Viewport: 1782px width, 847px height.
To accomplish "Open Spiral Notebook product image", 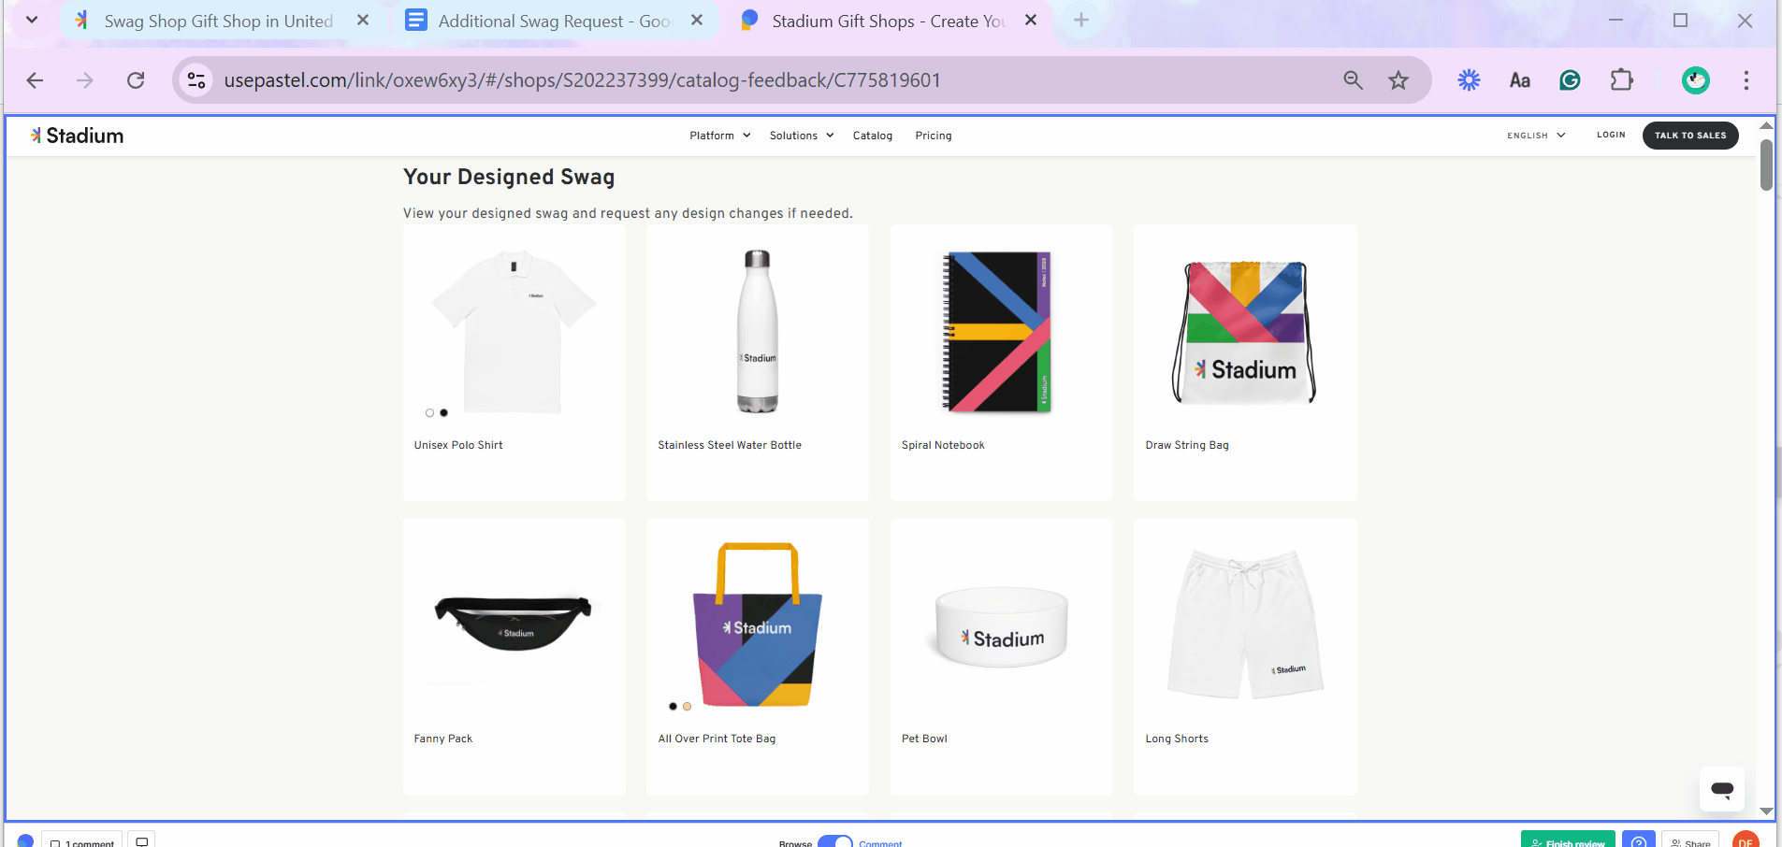I will click(x=997, y=331).
